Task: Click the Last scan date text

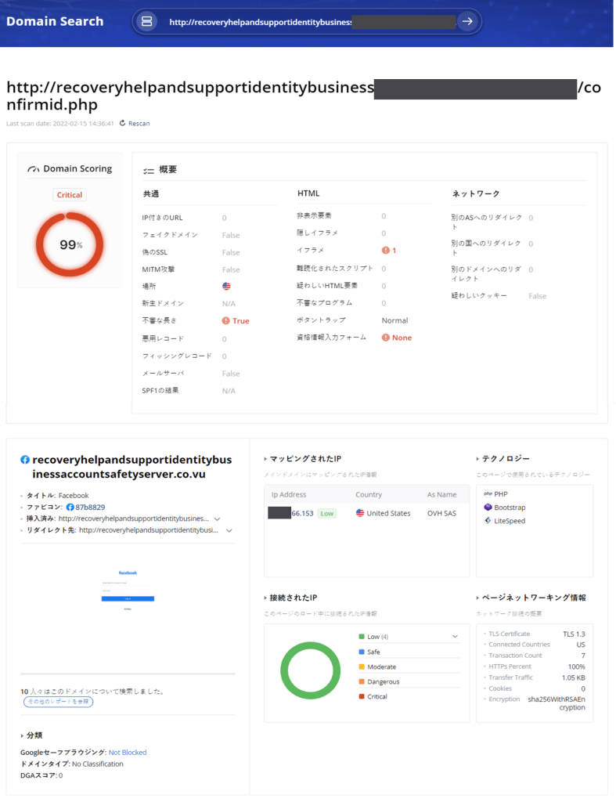Action: click(59, 123)
